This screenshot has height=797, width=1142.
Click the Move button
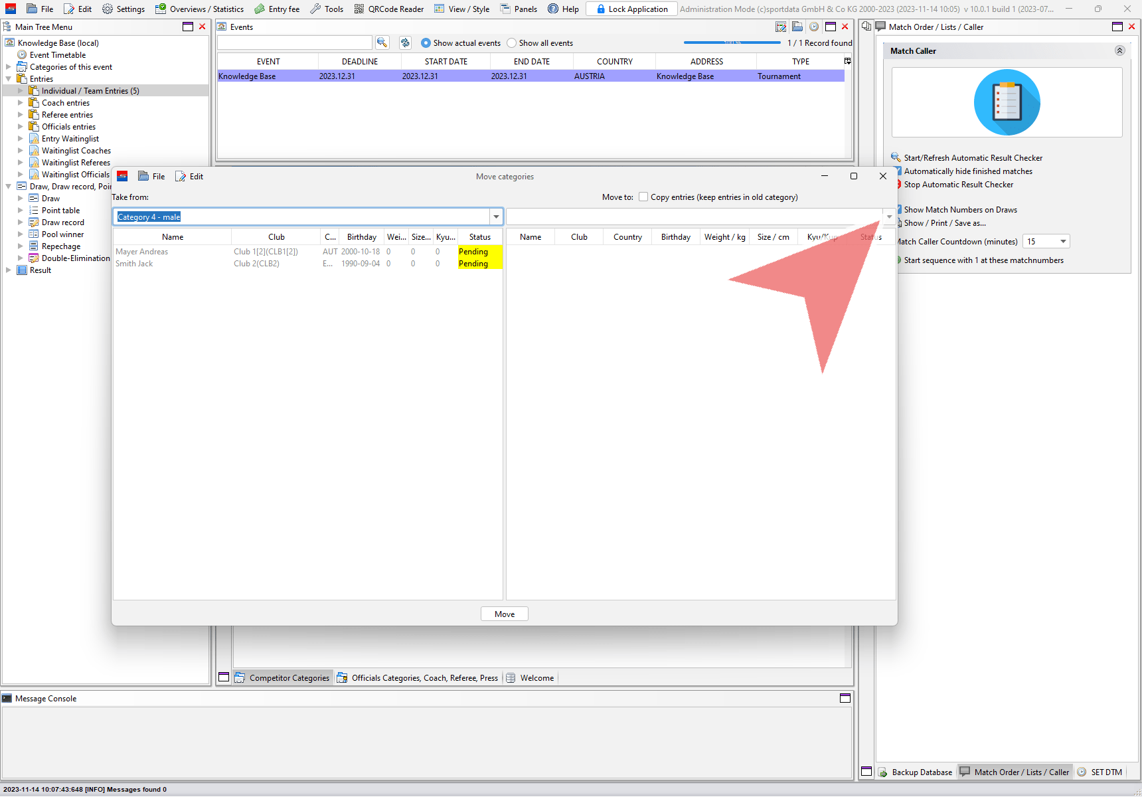coord(504,614)
